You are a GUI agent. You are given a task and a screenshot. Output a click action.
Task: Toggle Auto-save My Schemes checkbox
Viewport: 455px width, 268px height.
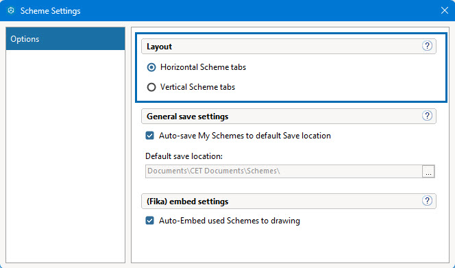coord(150,136)
